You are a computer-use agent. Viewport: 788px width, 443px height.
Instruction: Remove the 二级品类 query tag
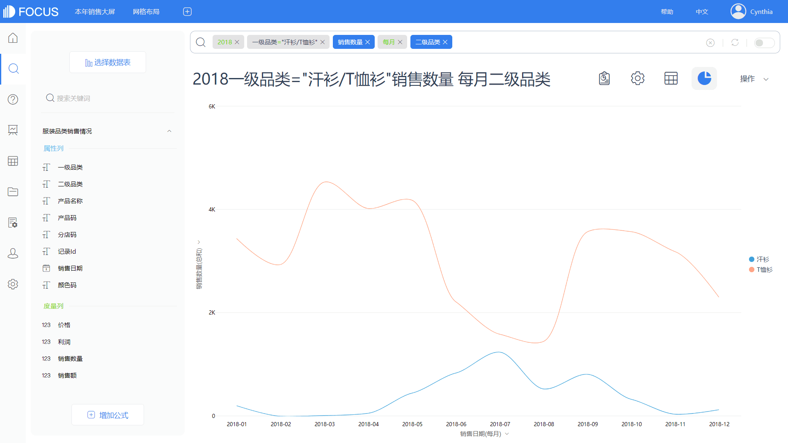(x=445, y=42)
